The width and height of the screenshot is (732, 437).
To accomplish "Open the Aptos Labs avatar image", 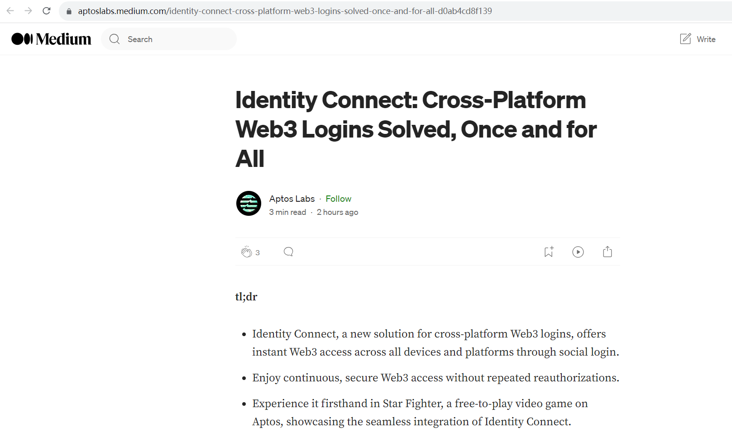I will [x=249, y=204].
